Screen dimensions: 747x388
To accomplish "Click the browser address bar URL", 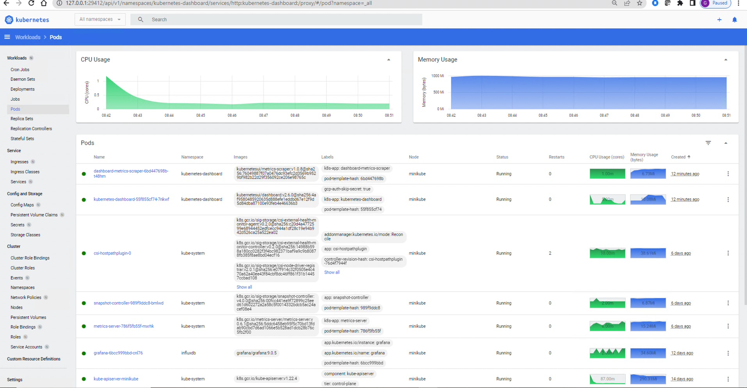I will point(219,3).
